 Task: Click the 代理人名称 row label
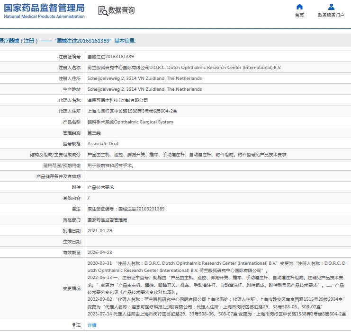point(70,100)
